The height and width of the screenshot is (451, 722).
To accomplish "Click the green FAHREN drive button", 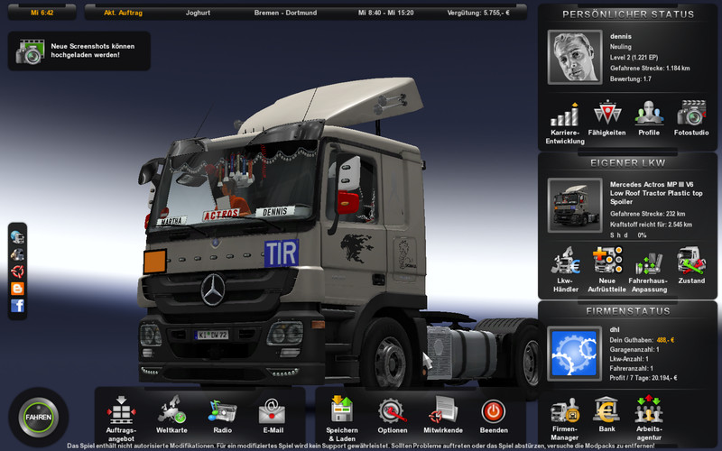I will coord(39,417).
